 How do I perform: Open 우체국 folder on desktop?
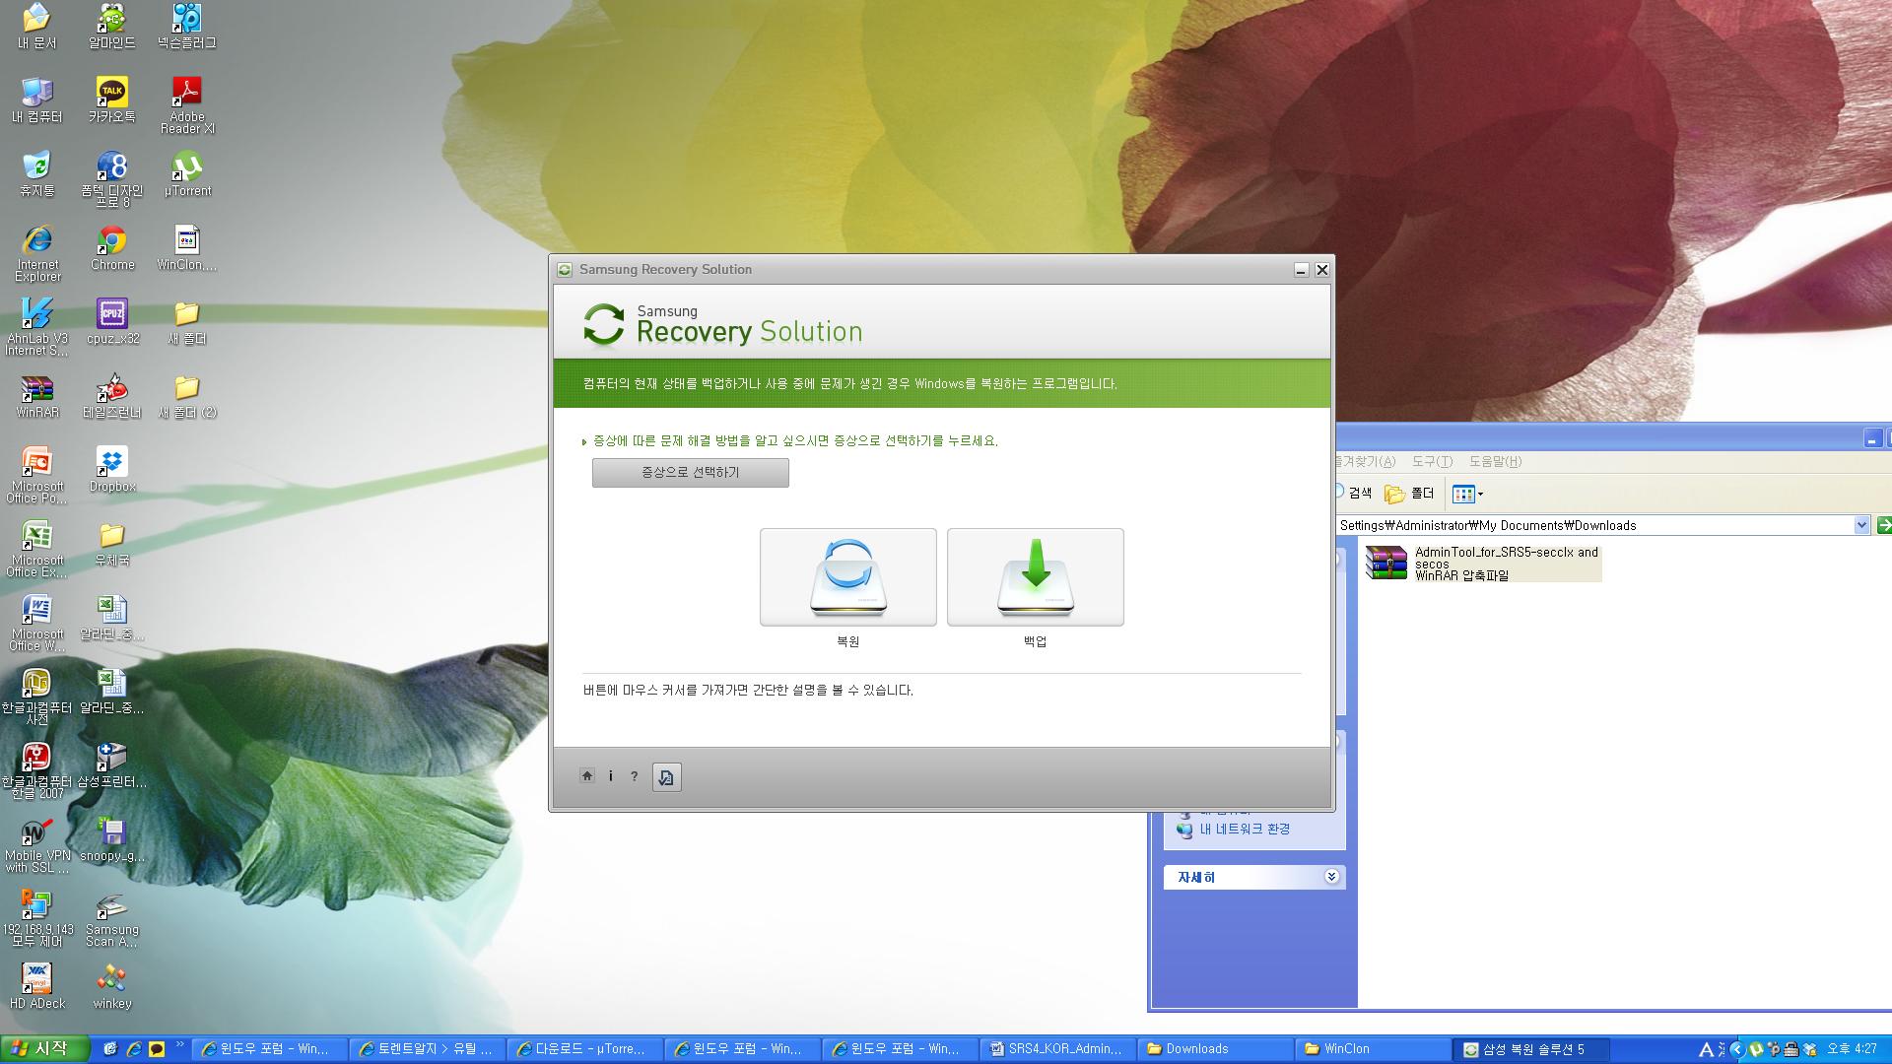(x=112, y=544)
